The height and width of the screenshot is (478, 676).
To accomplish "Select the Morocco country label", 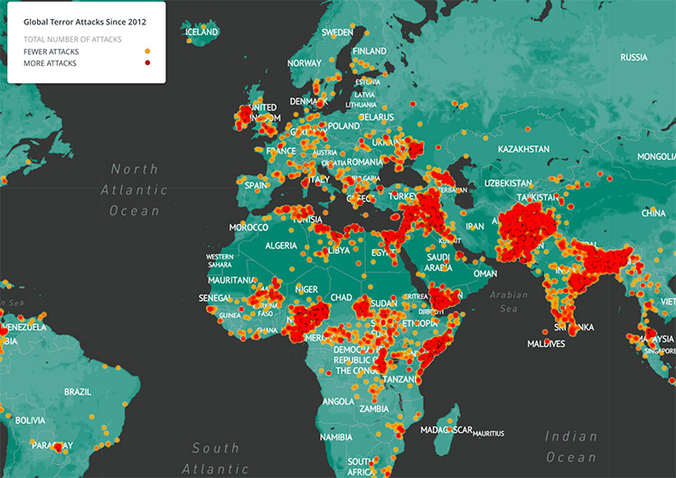I will click(x=249, y=227).
